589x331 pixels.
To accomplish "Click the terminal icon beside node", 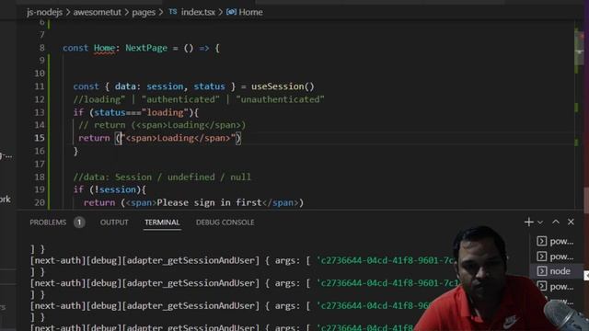I will pyautogui.click(x=542, y=271).
